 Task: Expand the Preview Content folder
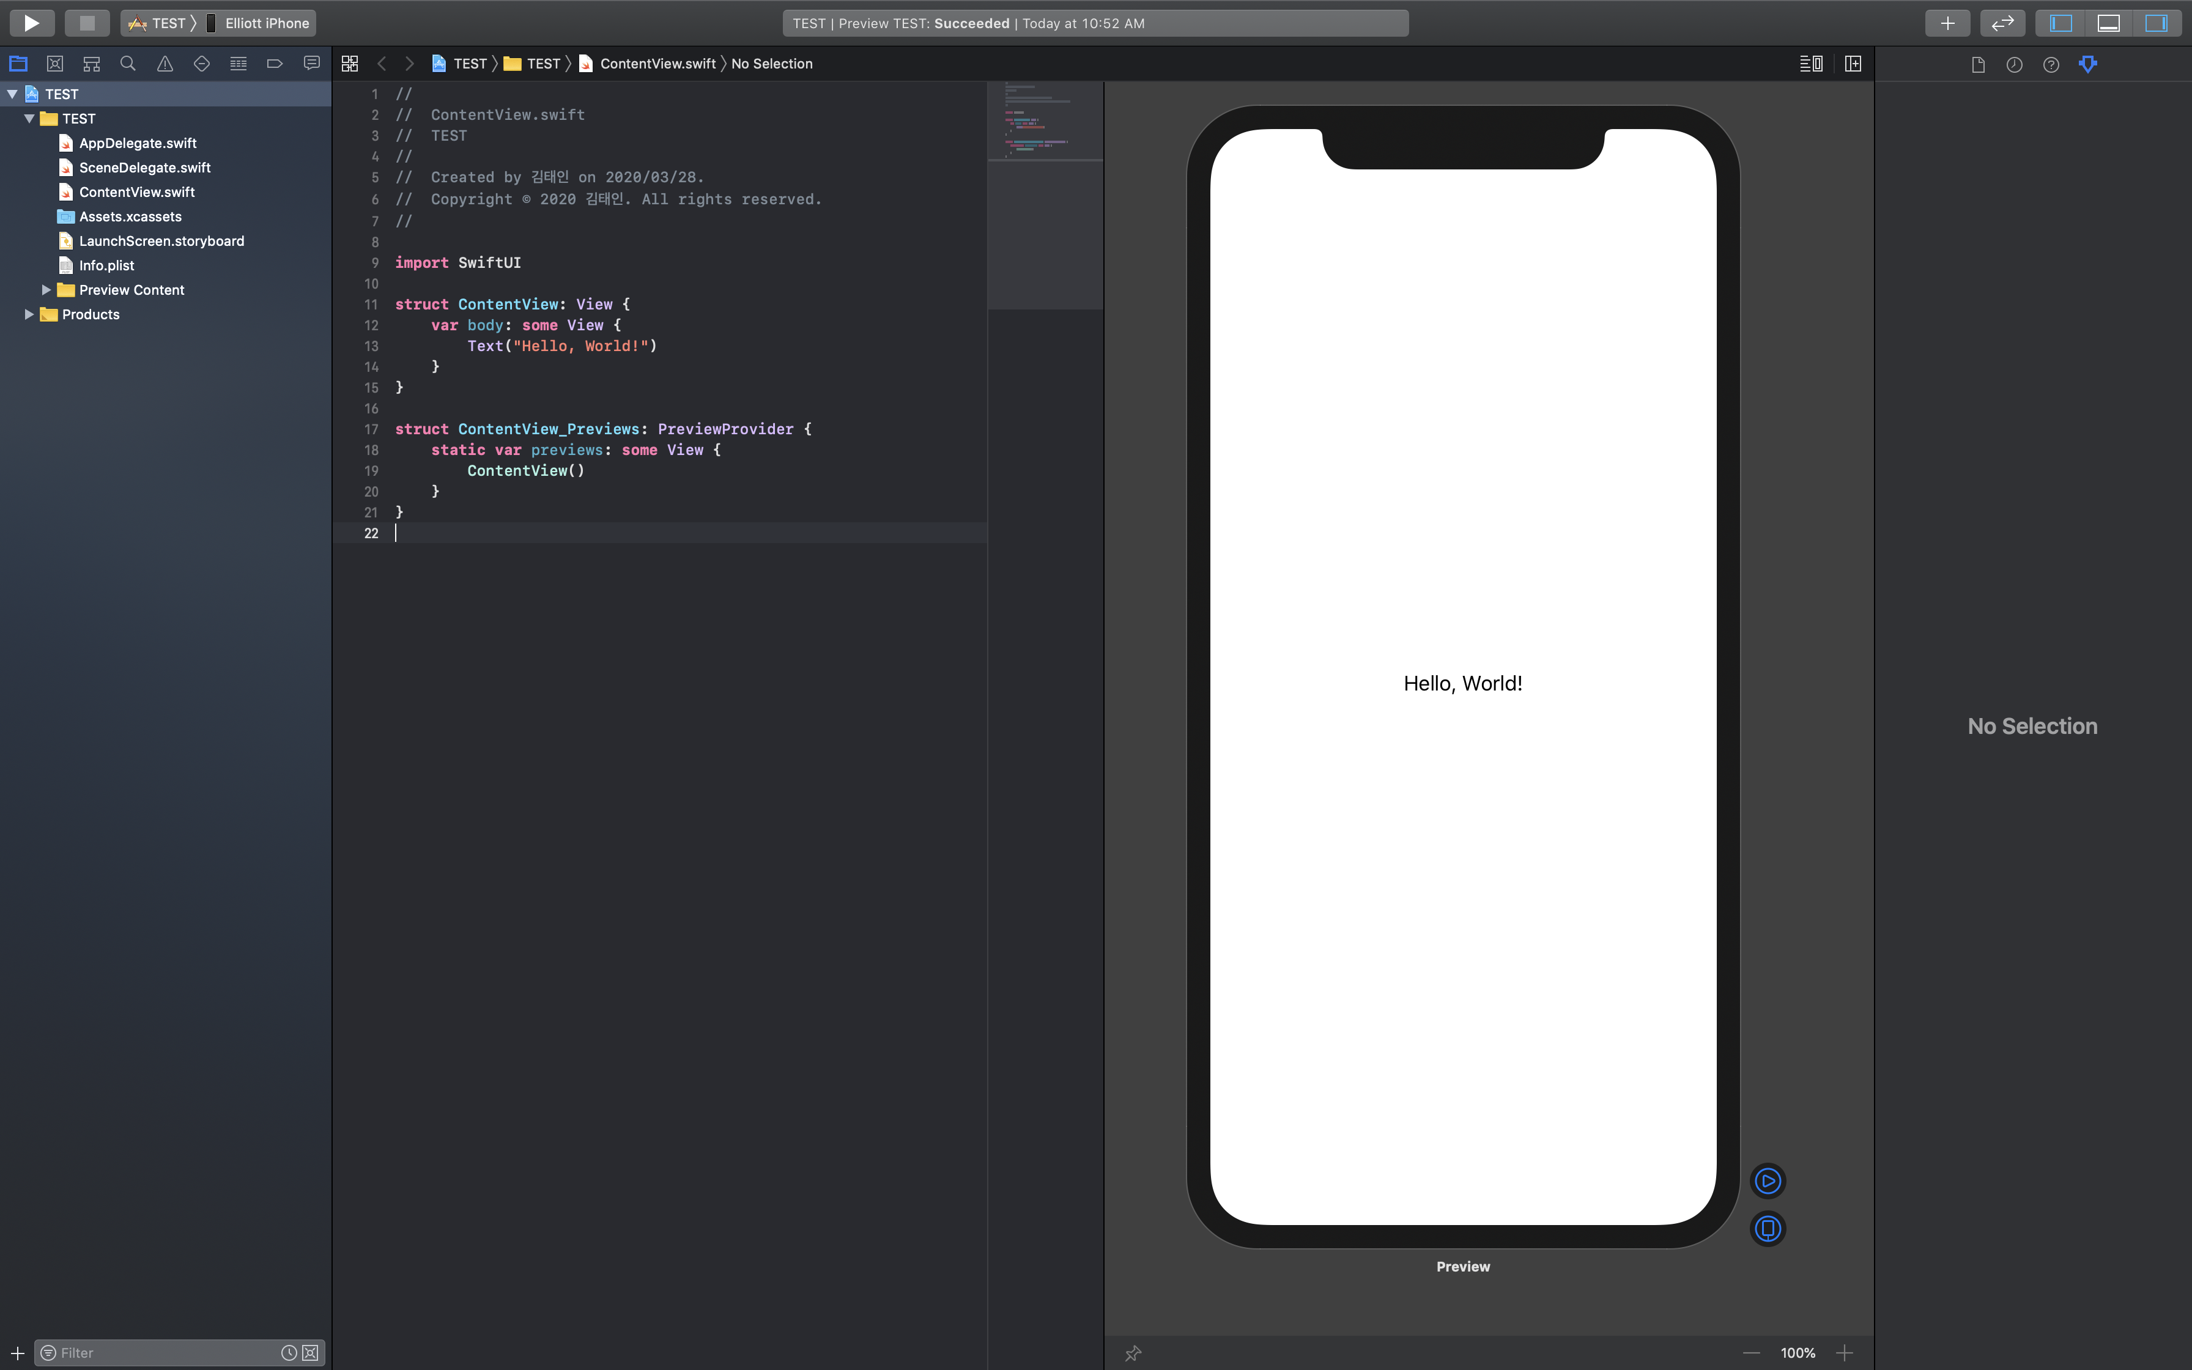click(46, 290)
